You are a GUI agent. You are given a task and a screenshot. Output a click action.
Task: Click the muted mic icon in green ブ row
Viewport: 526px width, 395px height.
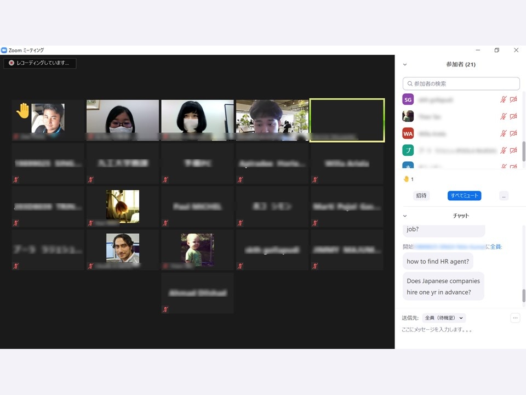coord(503,150)
